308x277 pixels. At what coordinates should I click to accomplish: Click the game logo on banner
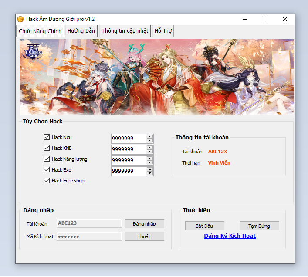pyautogui.click(x=33, y=50)
